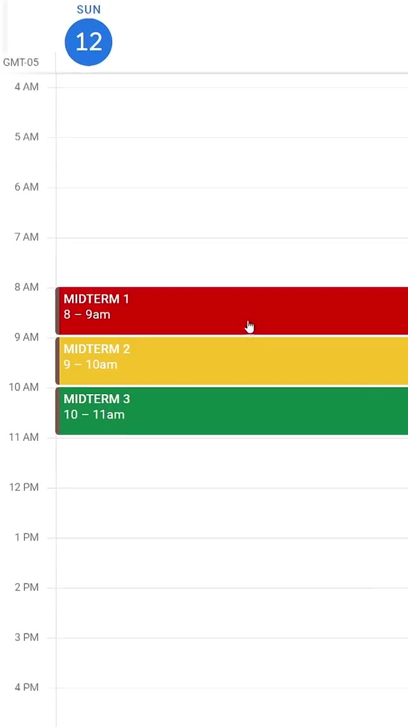Click the GMT-05 timezone label
408x727 pixels.
tap(21, 63)
